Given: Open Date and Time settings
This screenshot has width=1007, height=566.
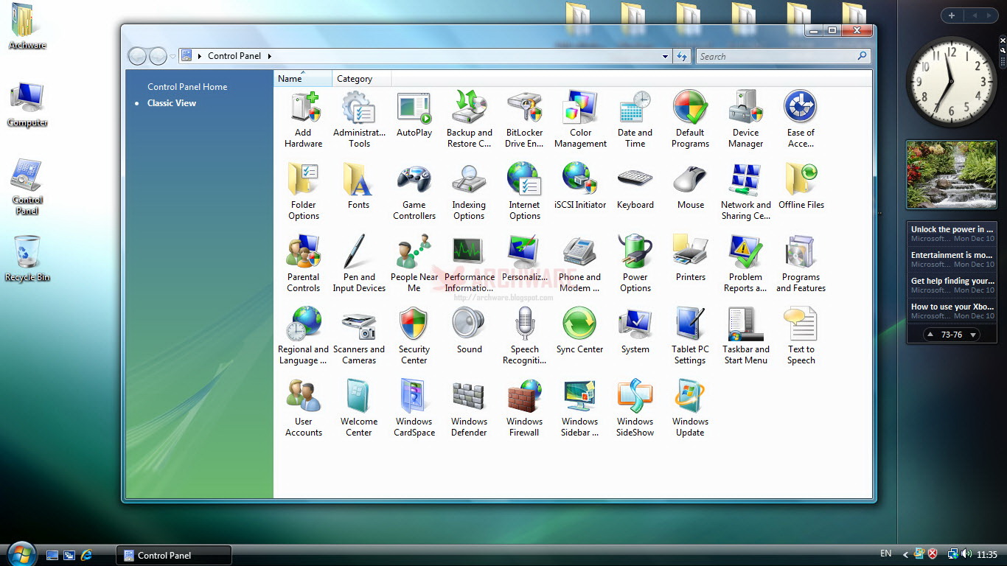Looking at the screenshot, I should coord(635,119).
